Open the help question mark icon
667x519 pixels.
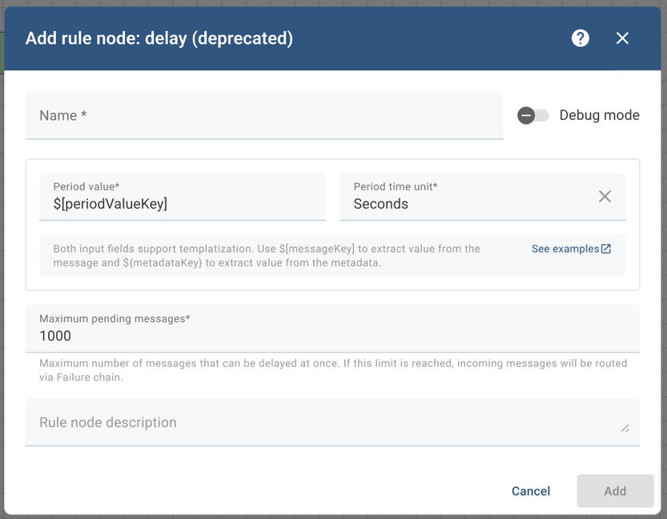[x=581, y=38]
